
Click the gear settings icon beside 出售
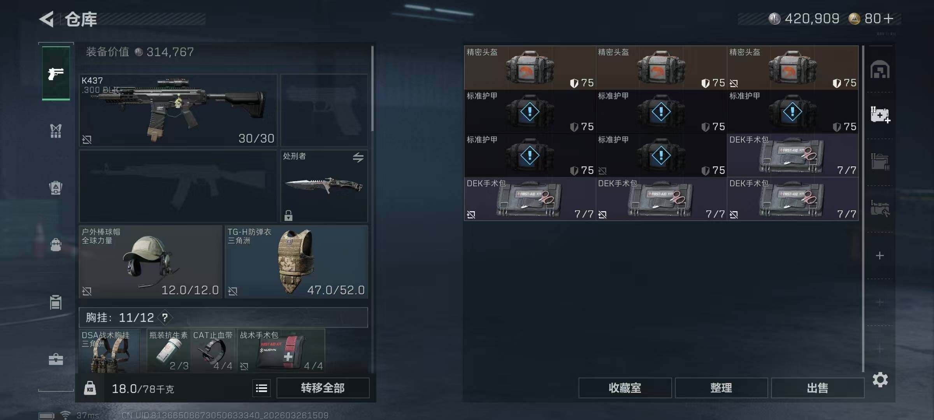880,380
